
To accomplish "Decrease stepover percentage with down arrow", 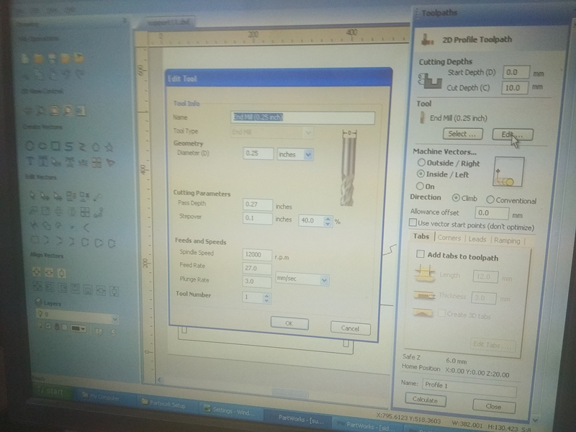I will coord(328,223).
